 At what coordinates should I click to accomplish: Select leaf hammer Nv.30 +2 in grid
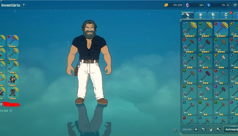click(x=221, y=45)
